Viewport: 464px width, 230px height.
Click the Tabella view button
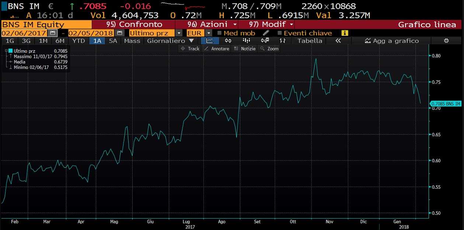[310, 41]
